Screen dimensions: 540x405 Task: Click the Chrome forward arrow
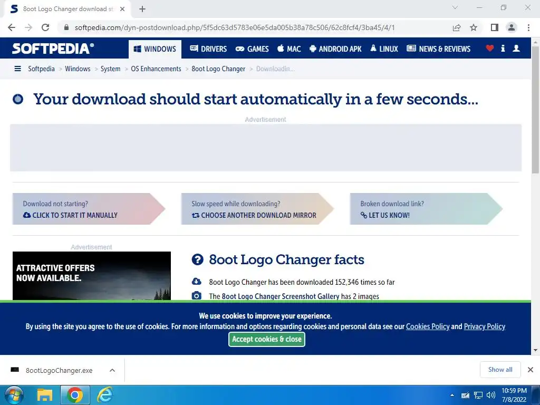click(28, 27)
